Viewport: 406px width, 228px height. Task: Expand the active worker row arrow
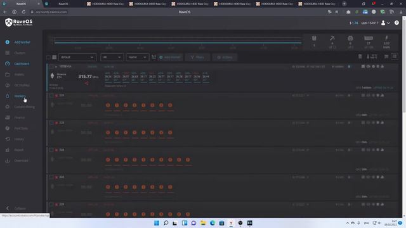[x=56, y=66]
